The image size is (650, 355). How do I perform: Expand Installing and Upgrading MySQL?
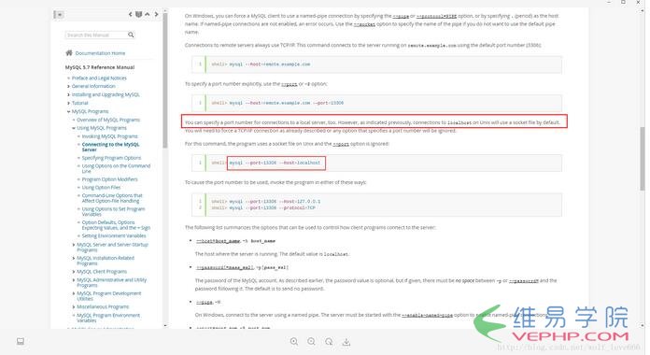pyautogui.click(x=68, y=94)
